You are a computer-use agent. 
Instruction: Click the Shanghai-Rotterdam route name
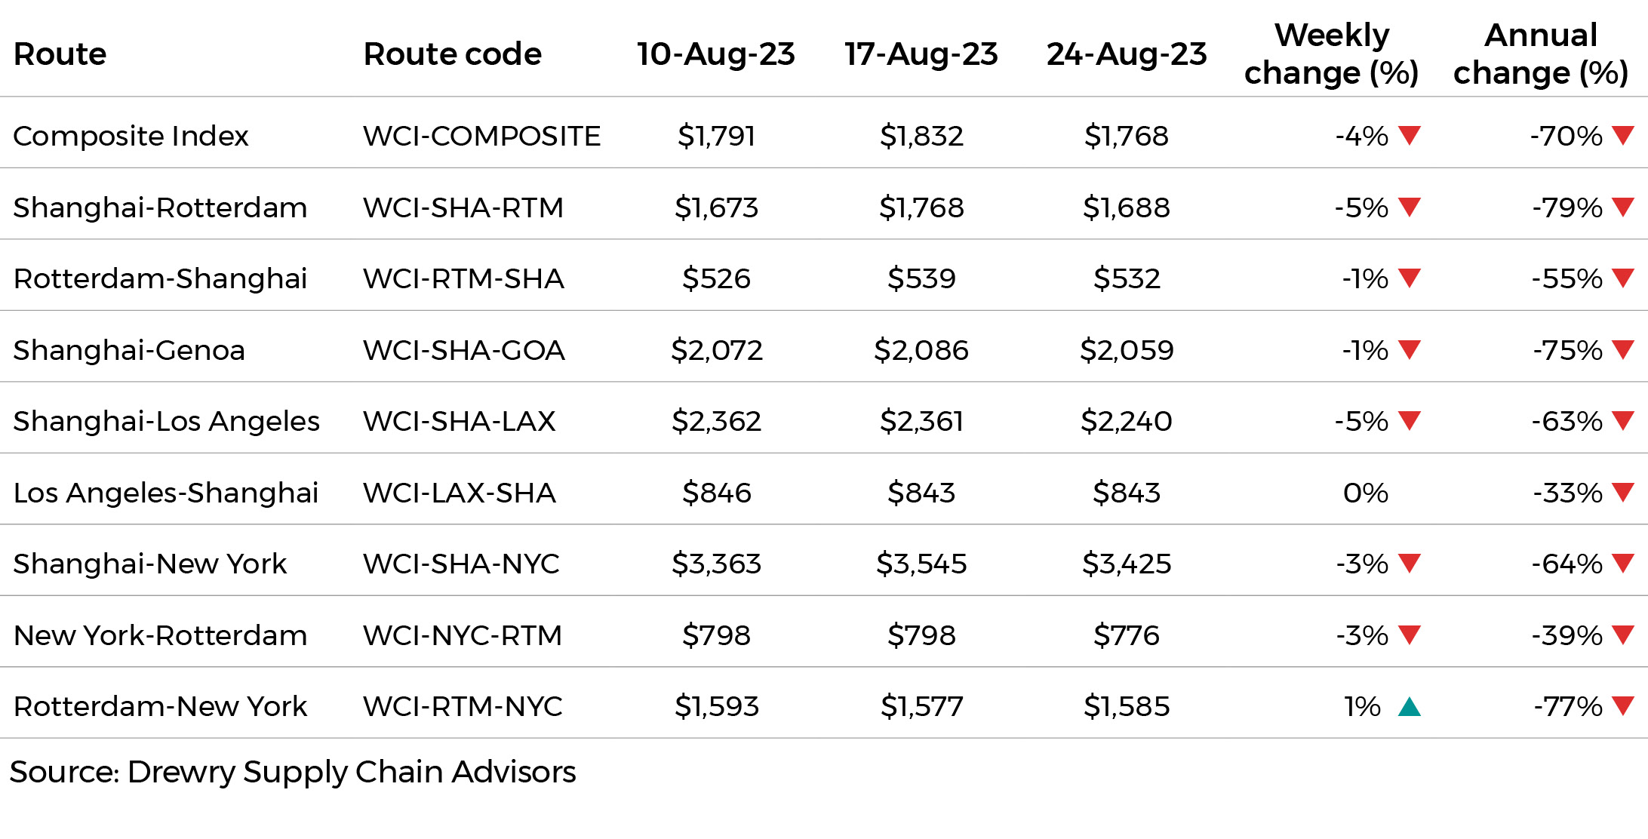(161, 207)
